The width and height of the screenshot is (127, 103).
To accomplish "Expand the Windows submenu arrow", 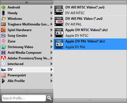I will coord(51,19).
